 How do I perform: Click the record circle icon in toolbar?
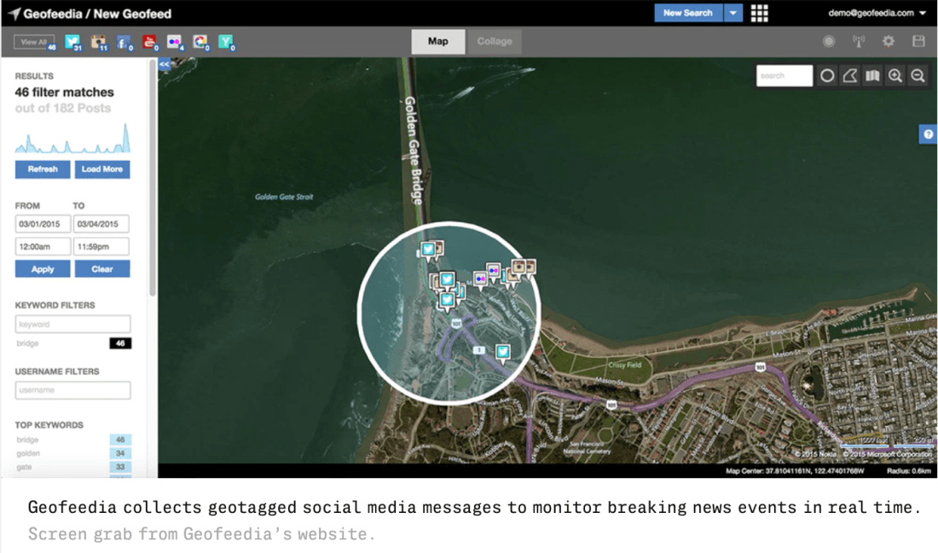tap(829, 41)
